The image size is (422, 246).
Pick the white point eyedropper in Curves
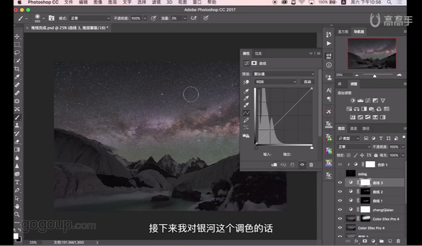(x=246, y=105)
